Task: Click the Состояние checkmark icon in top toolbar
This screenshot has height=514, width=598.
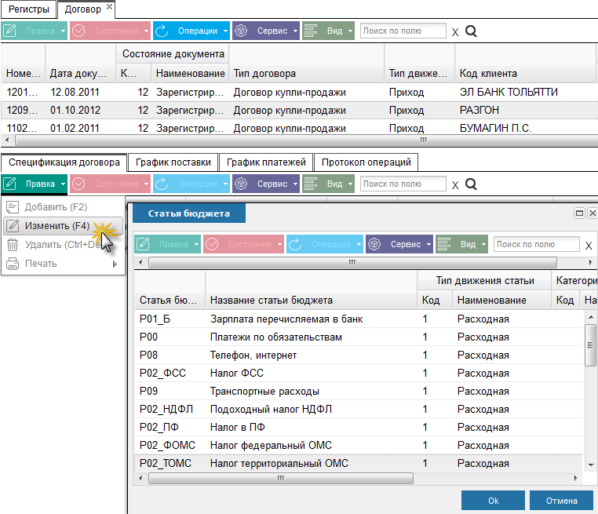Action: pos(79,31)
